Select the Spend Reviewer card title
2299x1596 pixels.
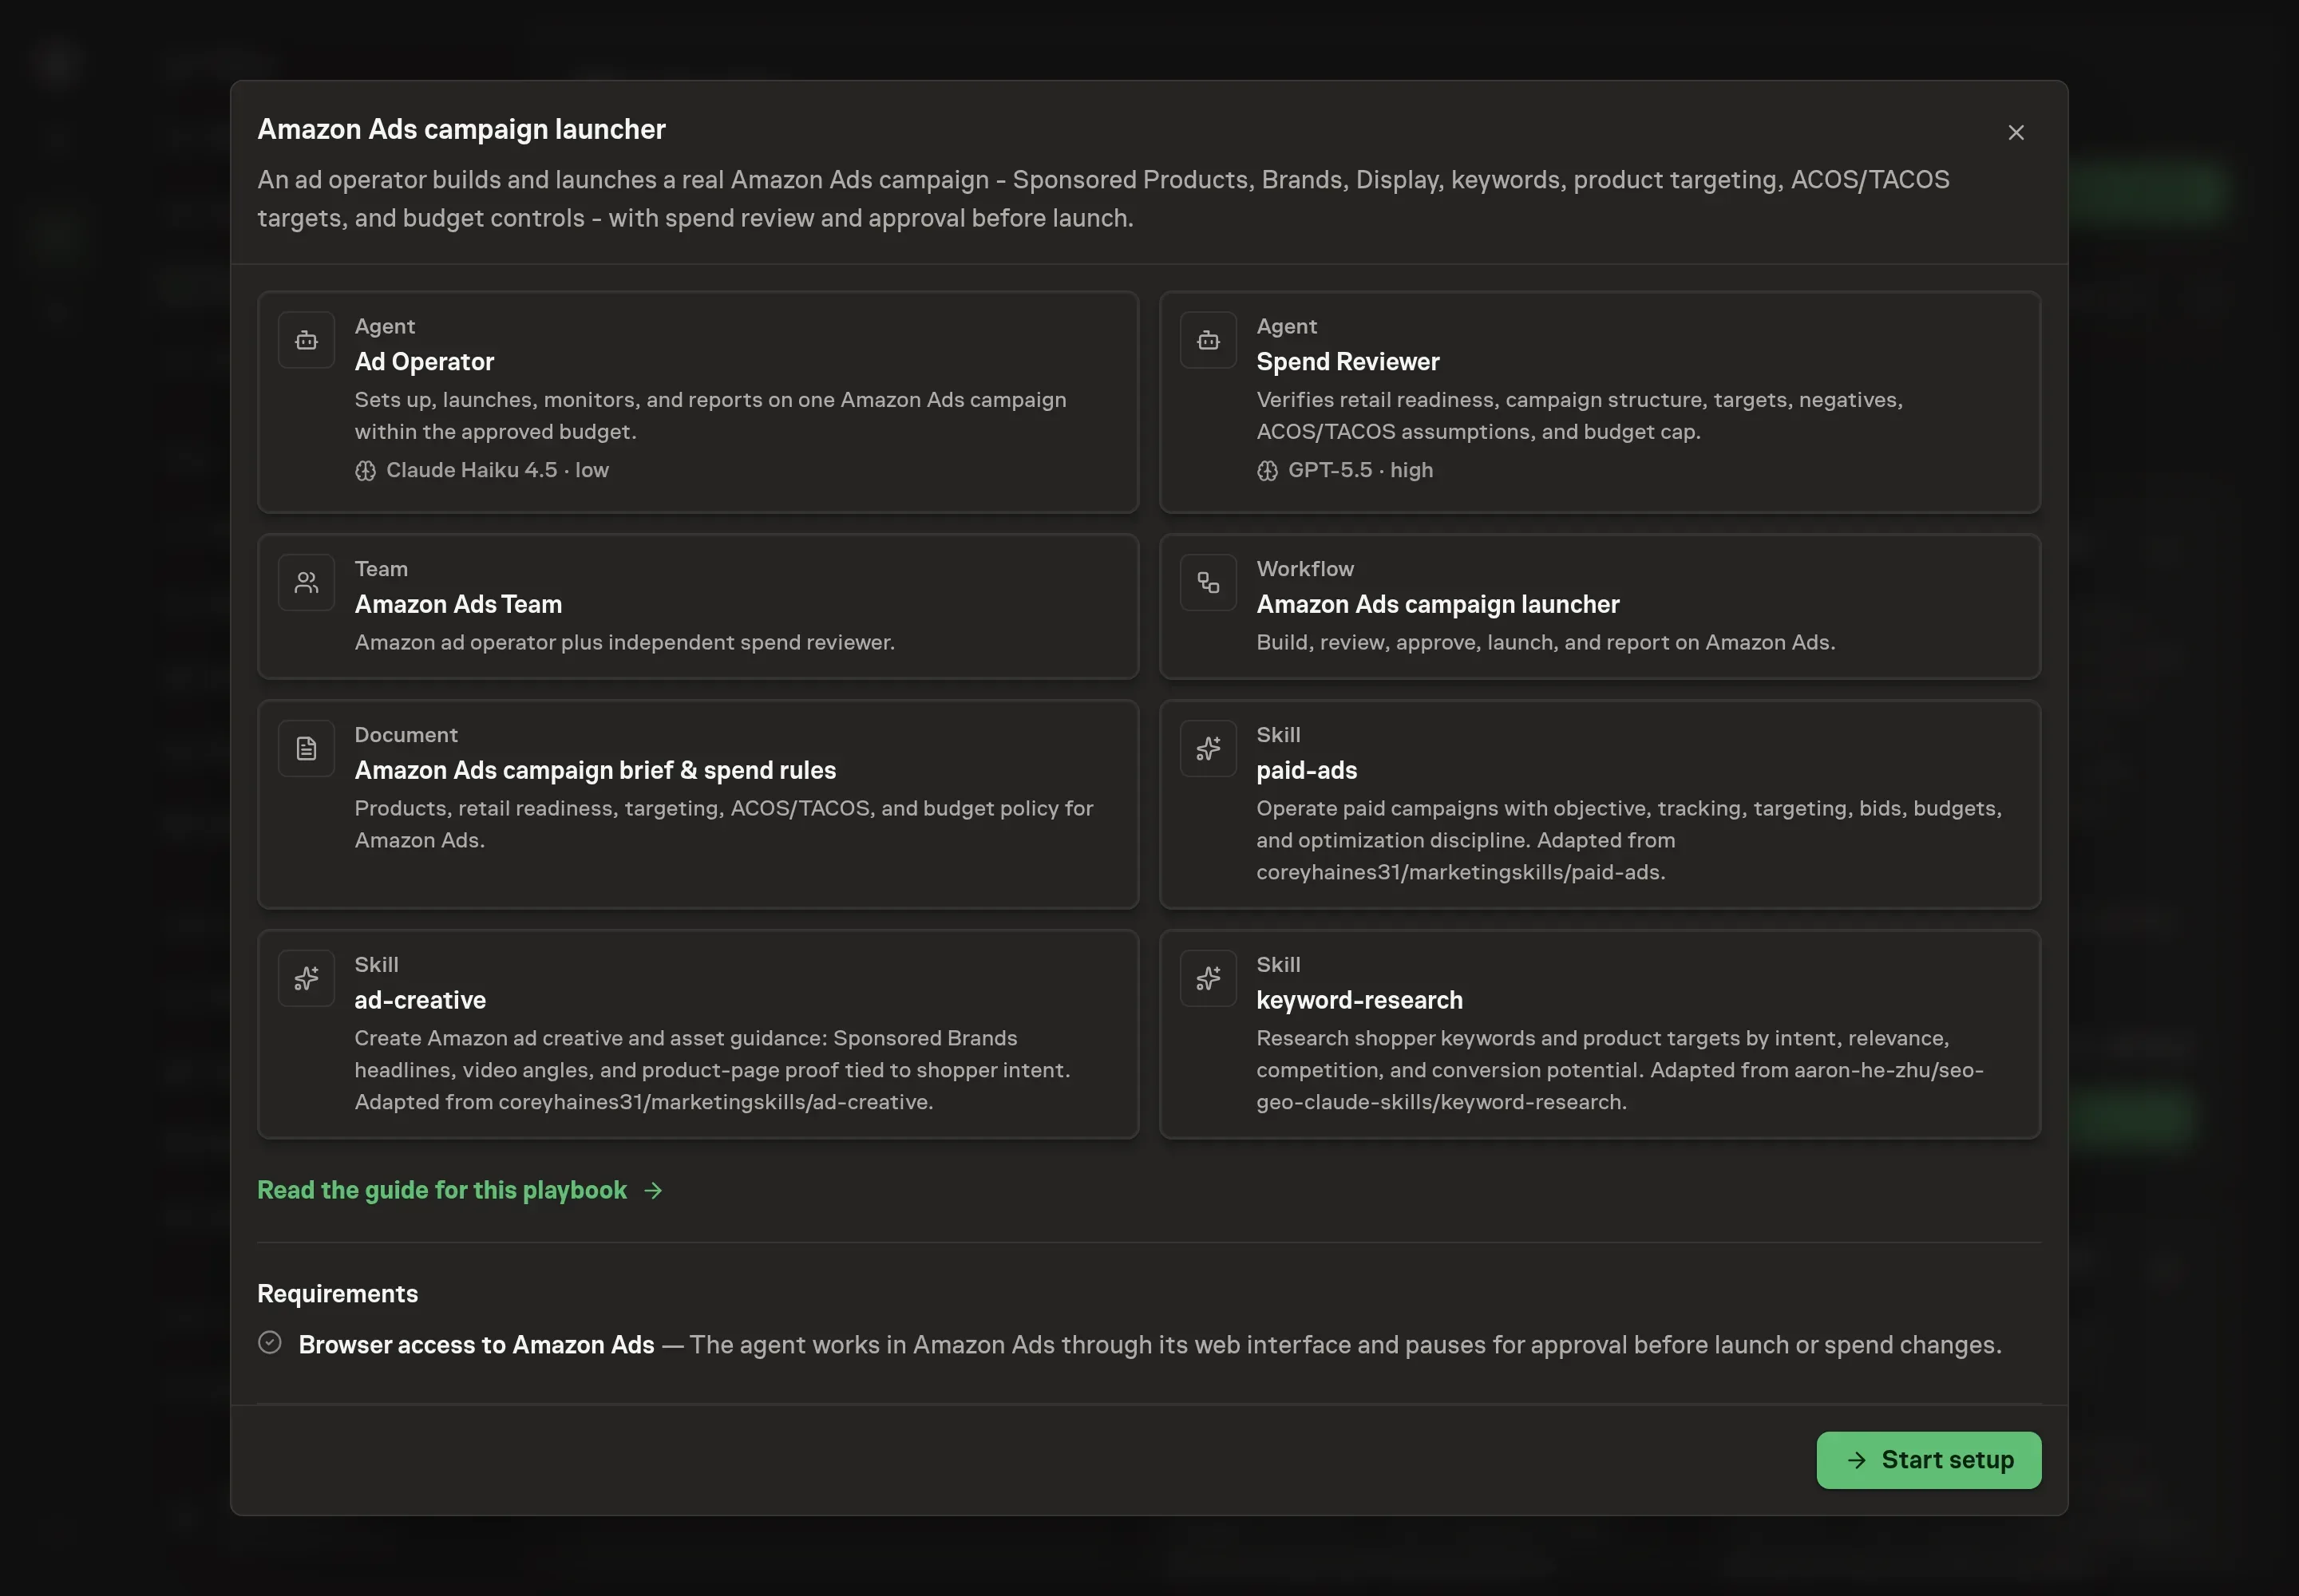(x=1347, y=362)
